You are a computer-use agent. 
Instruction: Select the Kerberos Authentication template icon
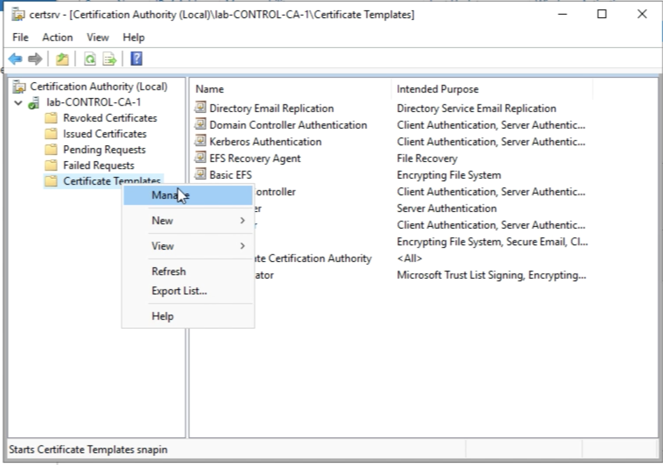200,141
